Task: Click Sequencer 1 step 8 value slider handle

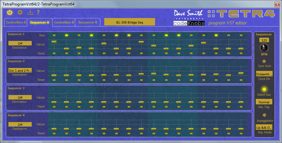Action: click(141, 42)
